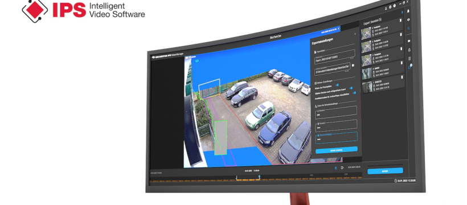
Task: Click the blue pin icon above Export Session
Action: tap(402, 13)
